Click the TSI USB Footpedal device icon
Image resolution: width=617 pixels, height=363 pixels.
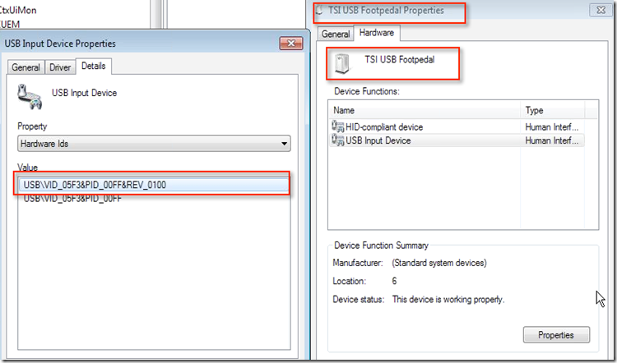[342, 63]
